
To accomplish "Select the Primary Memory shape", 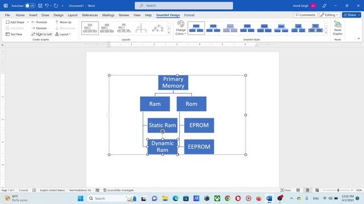I will pyautogui.click(x=173, y=82).
